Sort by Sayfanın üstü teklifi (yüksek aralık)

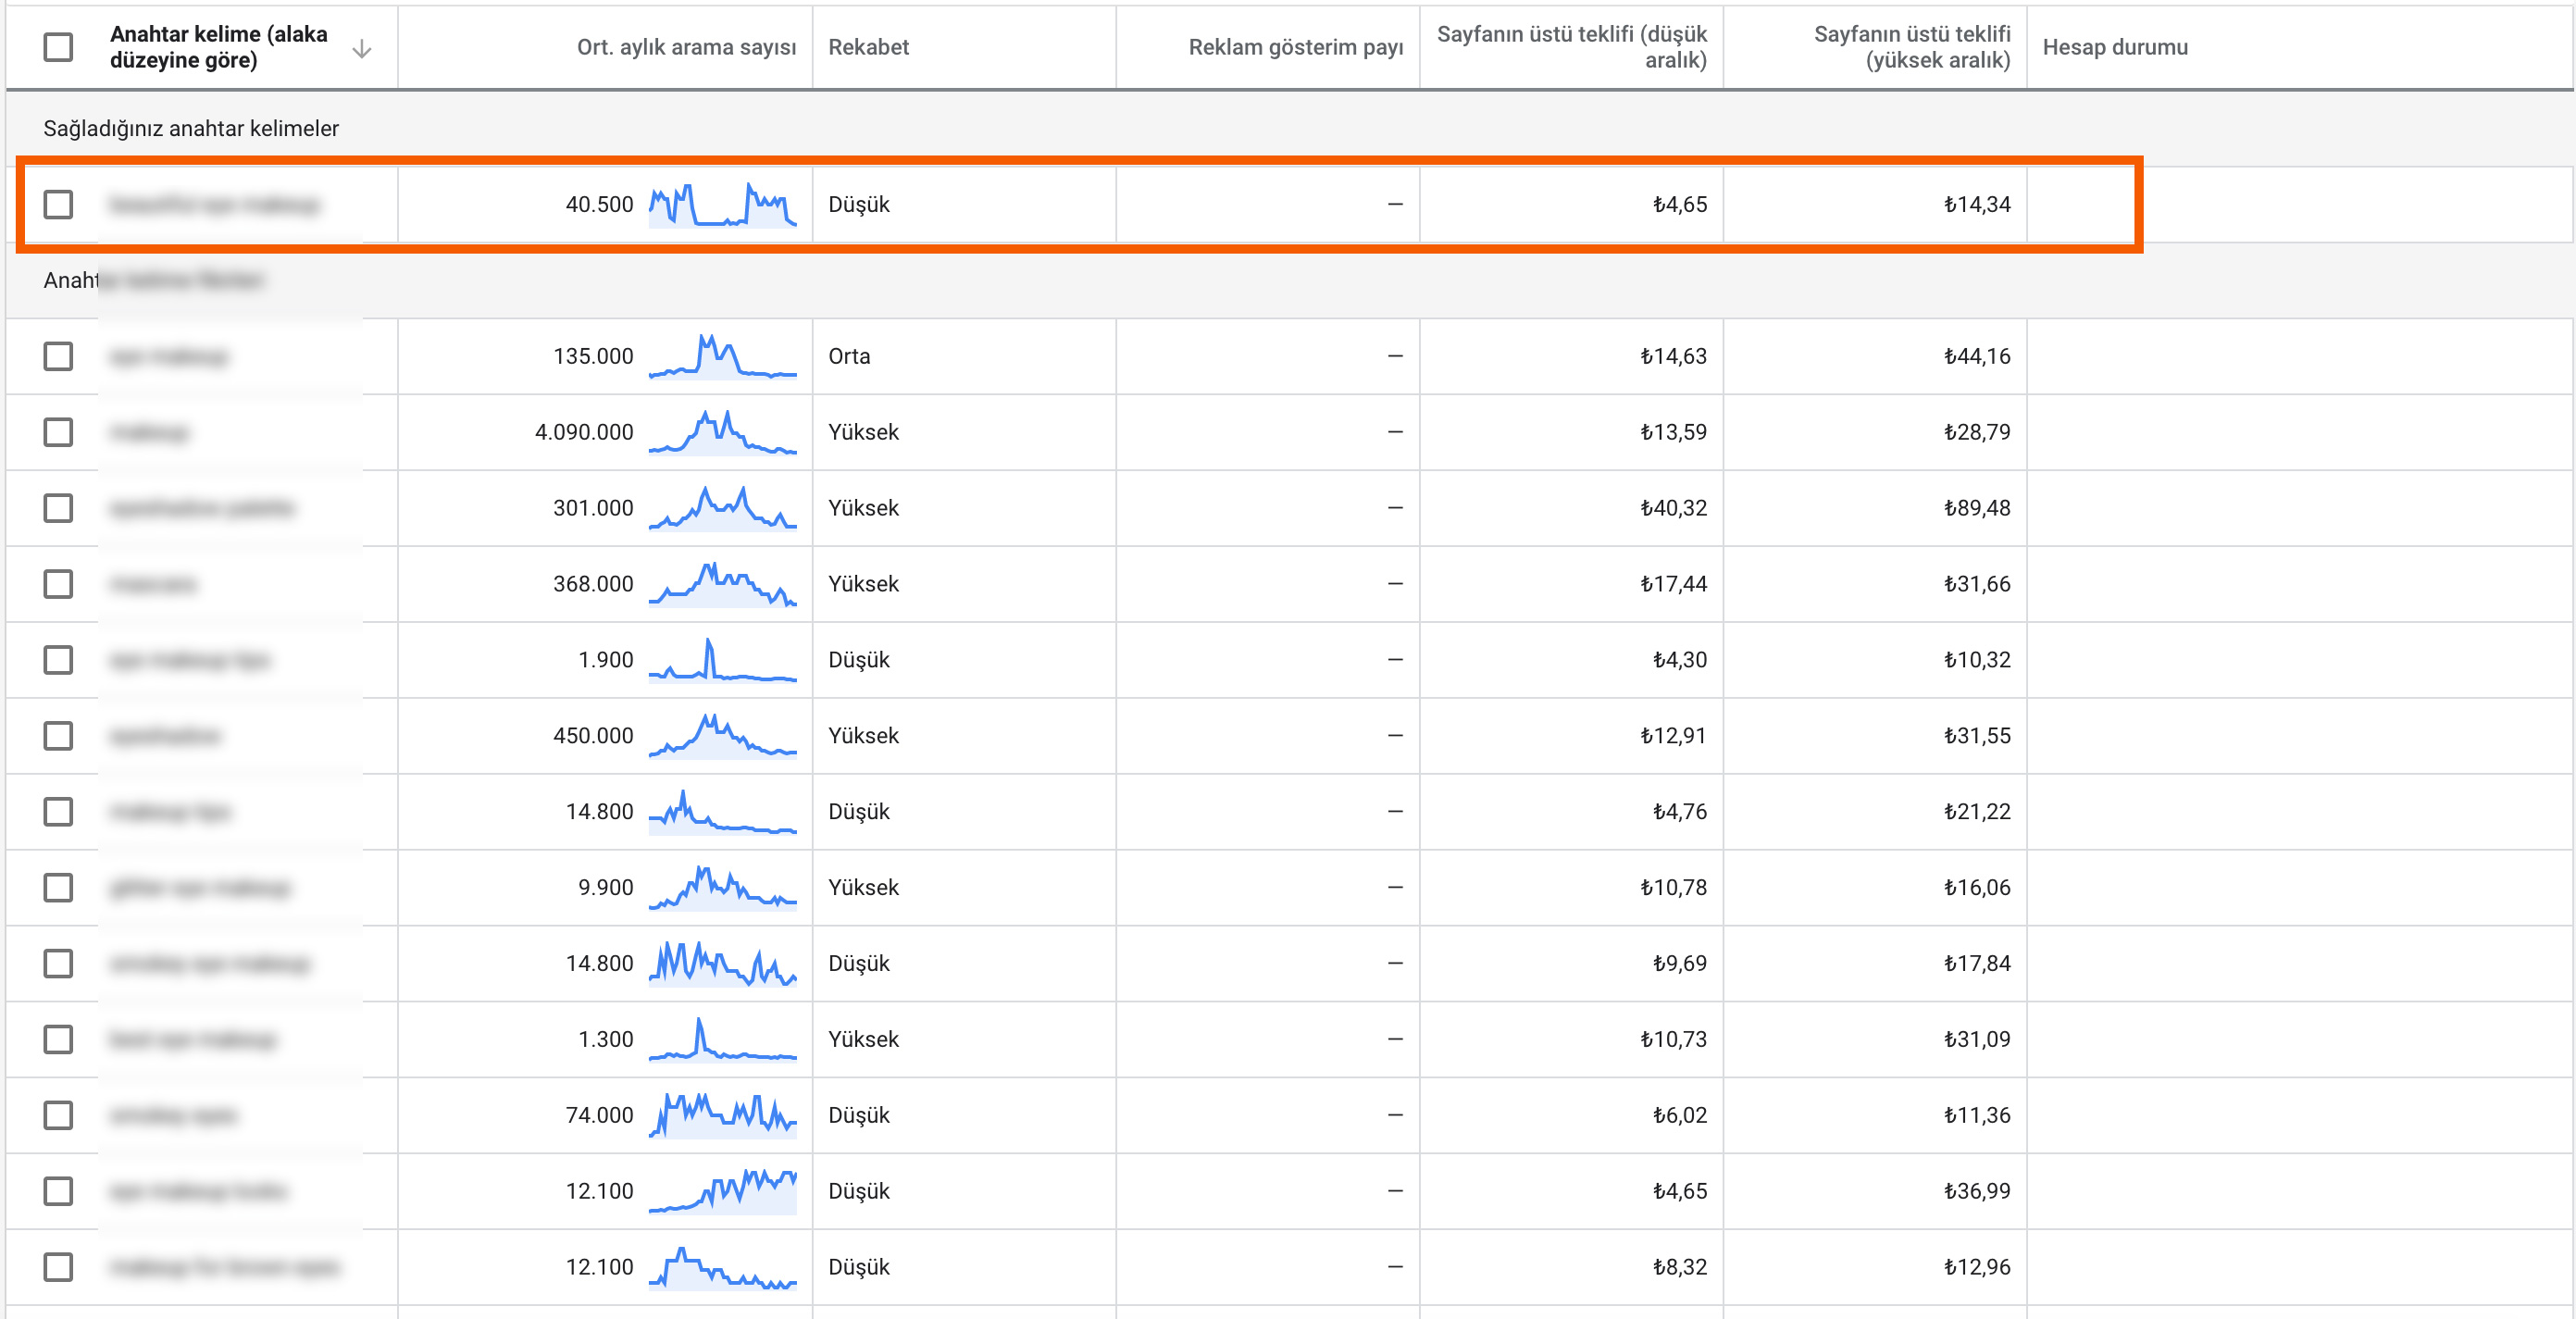pyautogui.click(x=1911, y=47)
